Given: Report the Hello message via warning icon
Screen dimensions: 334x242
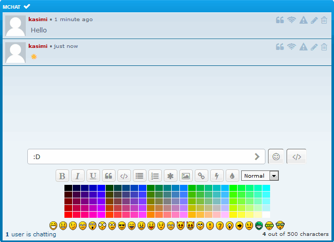Looking at the screenshot, I should pyautogui.click(x=303, y=20).
